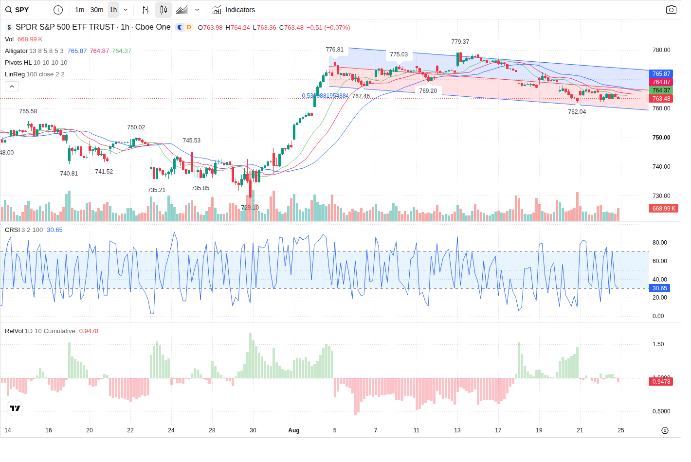Screen dimensions: 691x462
Task: Expand the timeframe interval dropdown
Action: click(x=126, y=10)
